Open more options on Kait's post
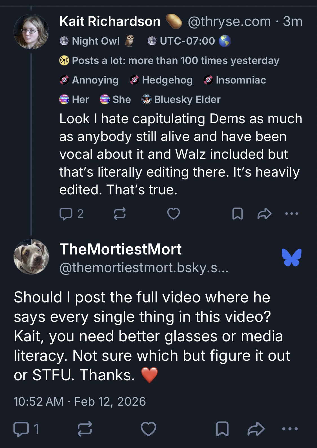Image resolution: width=317 pixels, height=448 pixels. click(291, 214)
